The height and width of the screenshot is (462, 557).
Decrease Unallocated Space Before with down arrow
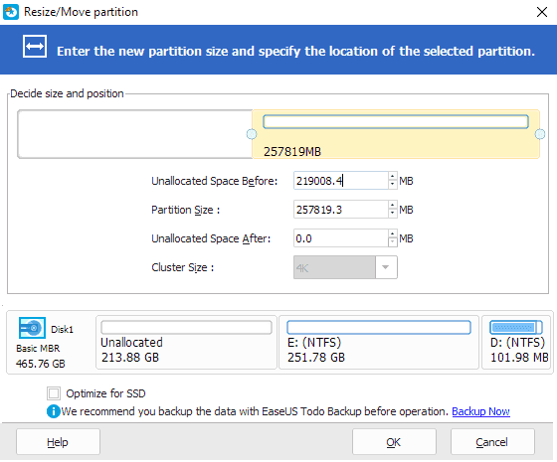(392, 185)
